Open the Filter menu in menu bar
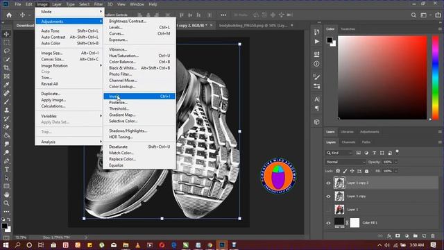 click(99, 4)
